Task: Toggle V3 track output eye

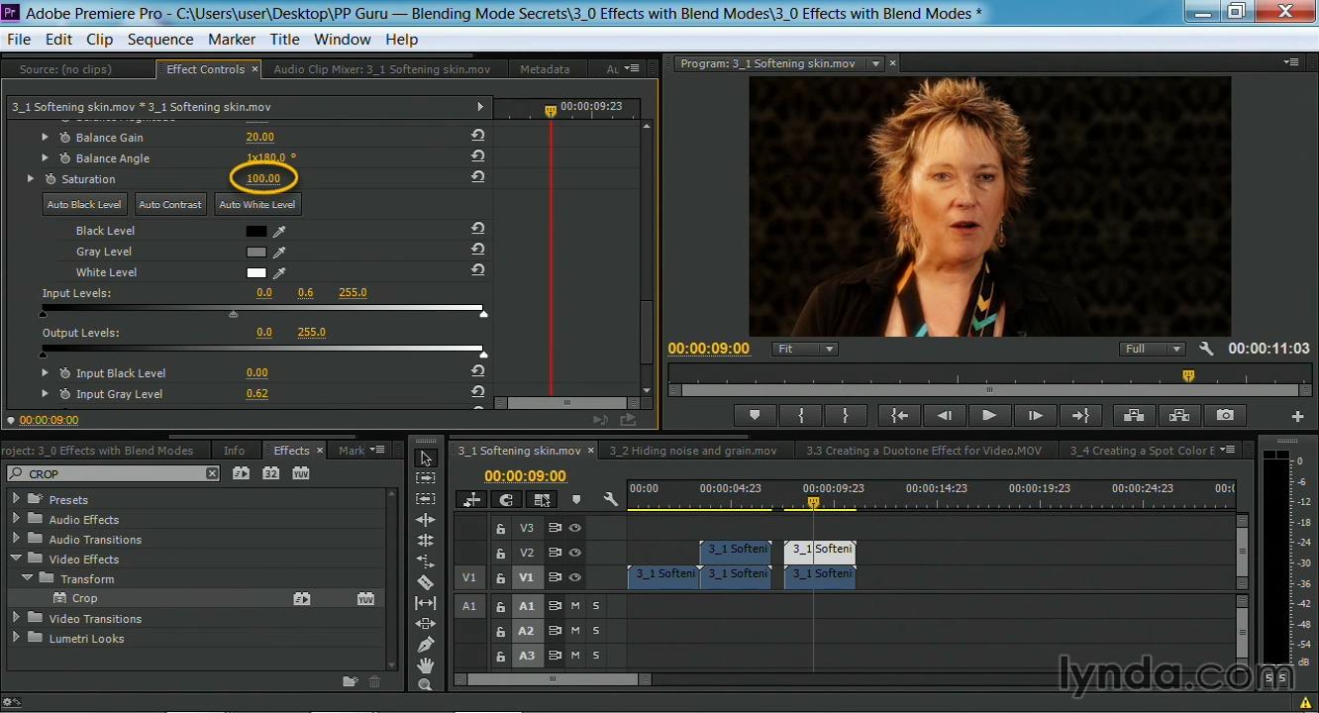Action: click(574, 528)
